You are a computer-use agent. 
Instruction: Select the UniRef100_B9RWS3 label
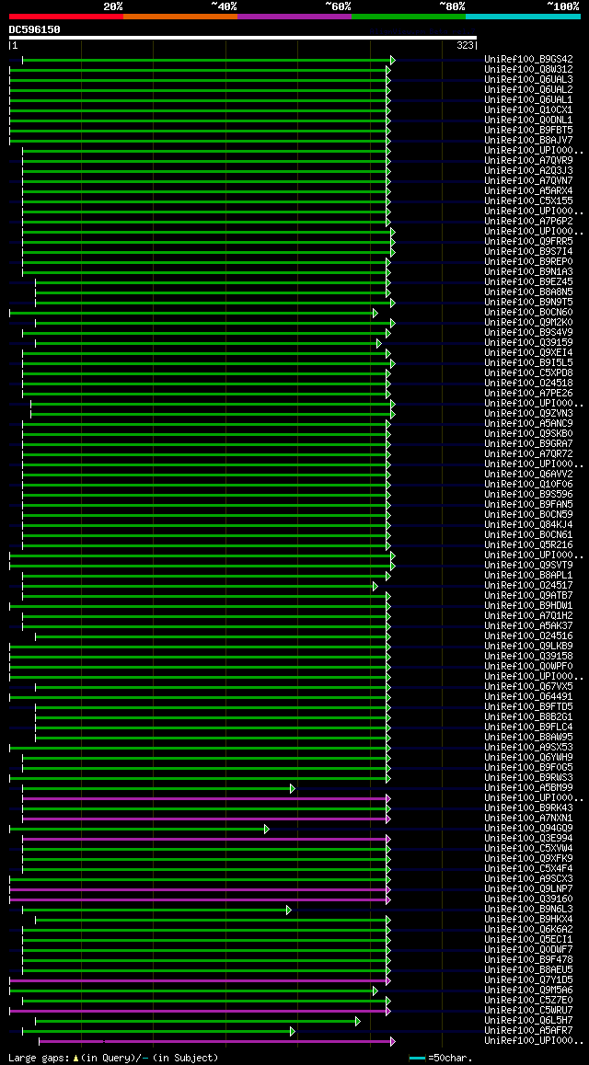[528, 778]
